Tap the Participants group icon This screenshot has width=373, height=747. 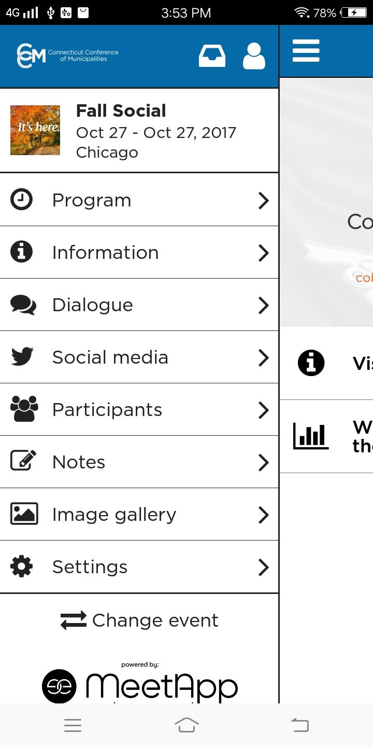click(x=24, y=409)
